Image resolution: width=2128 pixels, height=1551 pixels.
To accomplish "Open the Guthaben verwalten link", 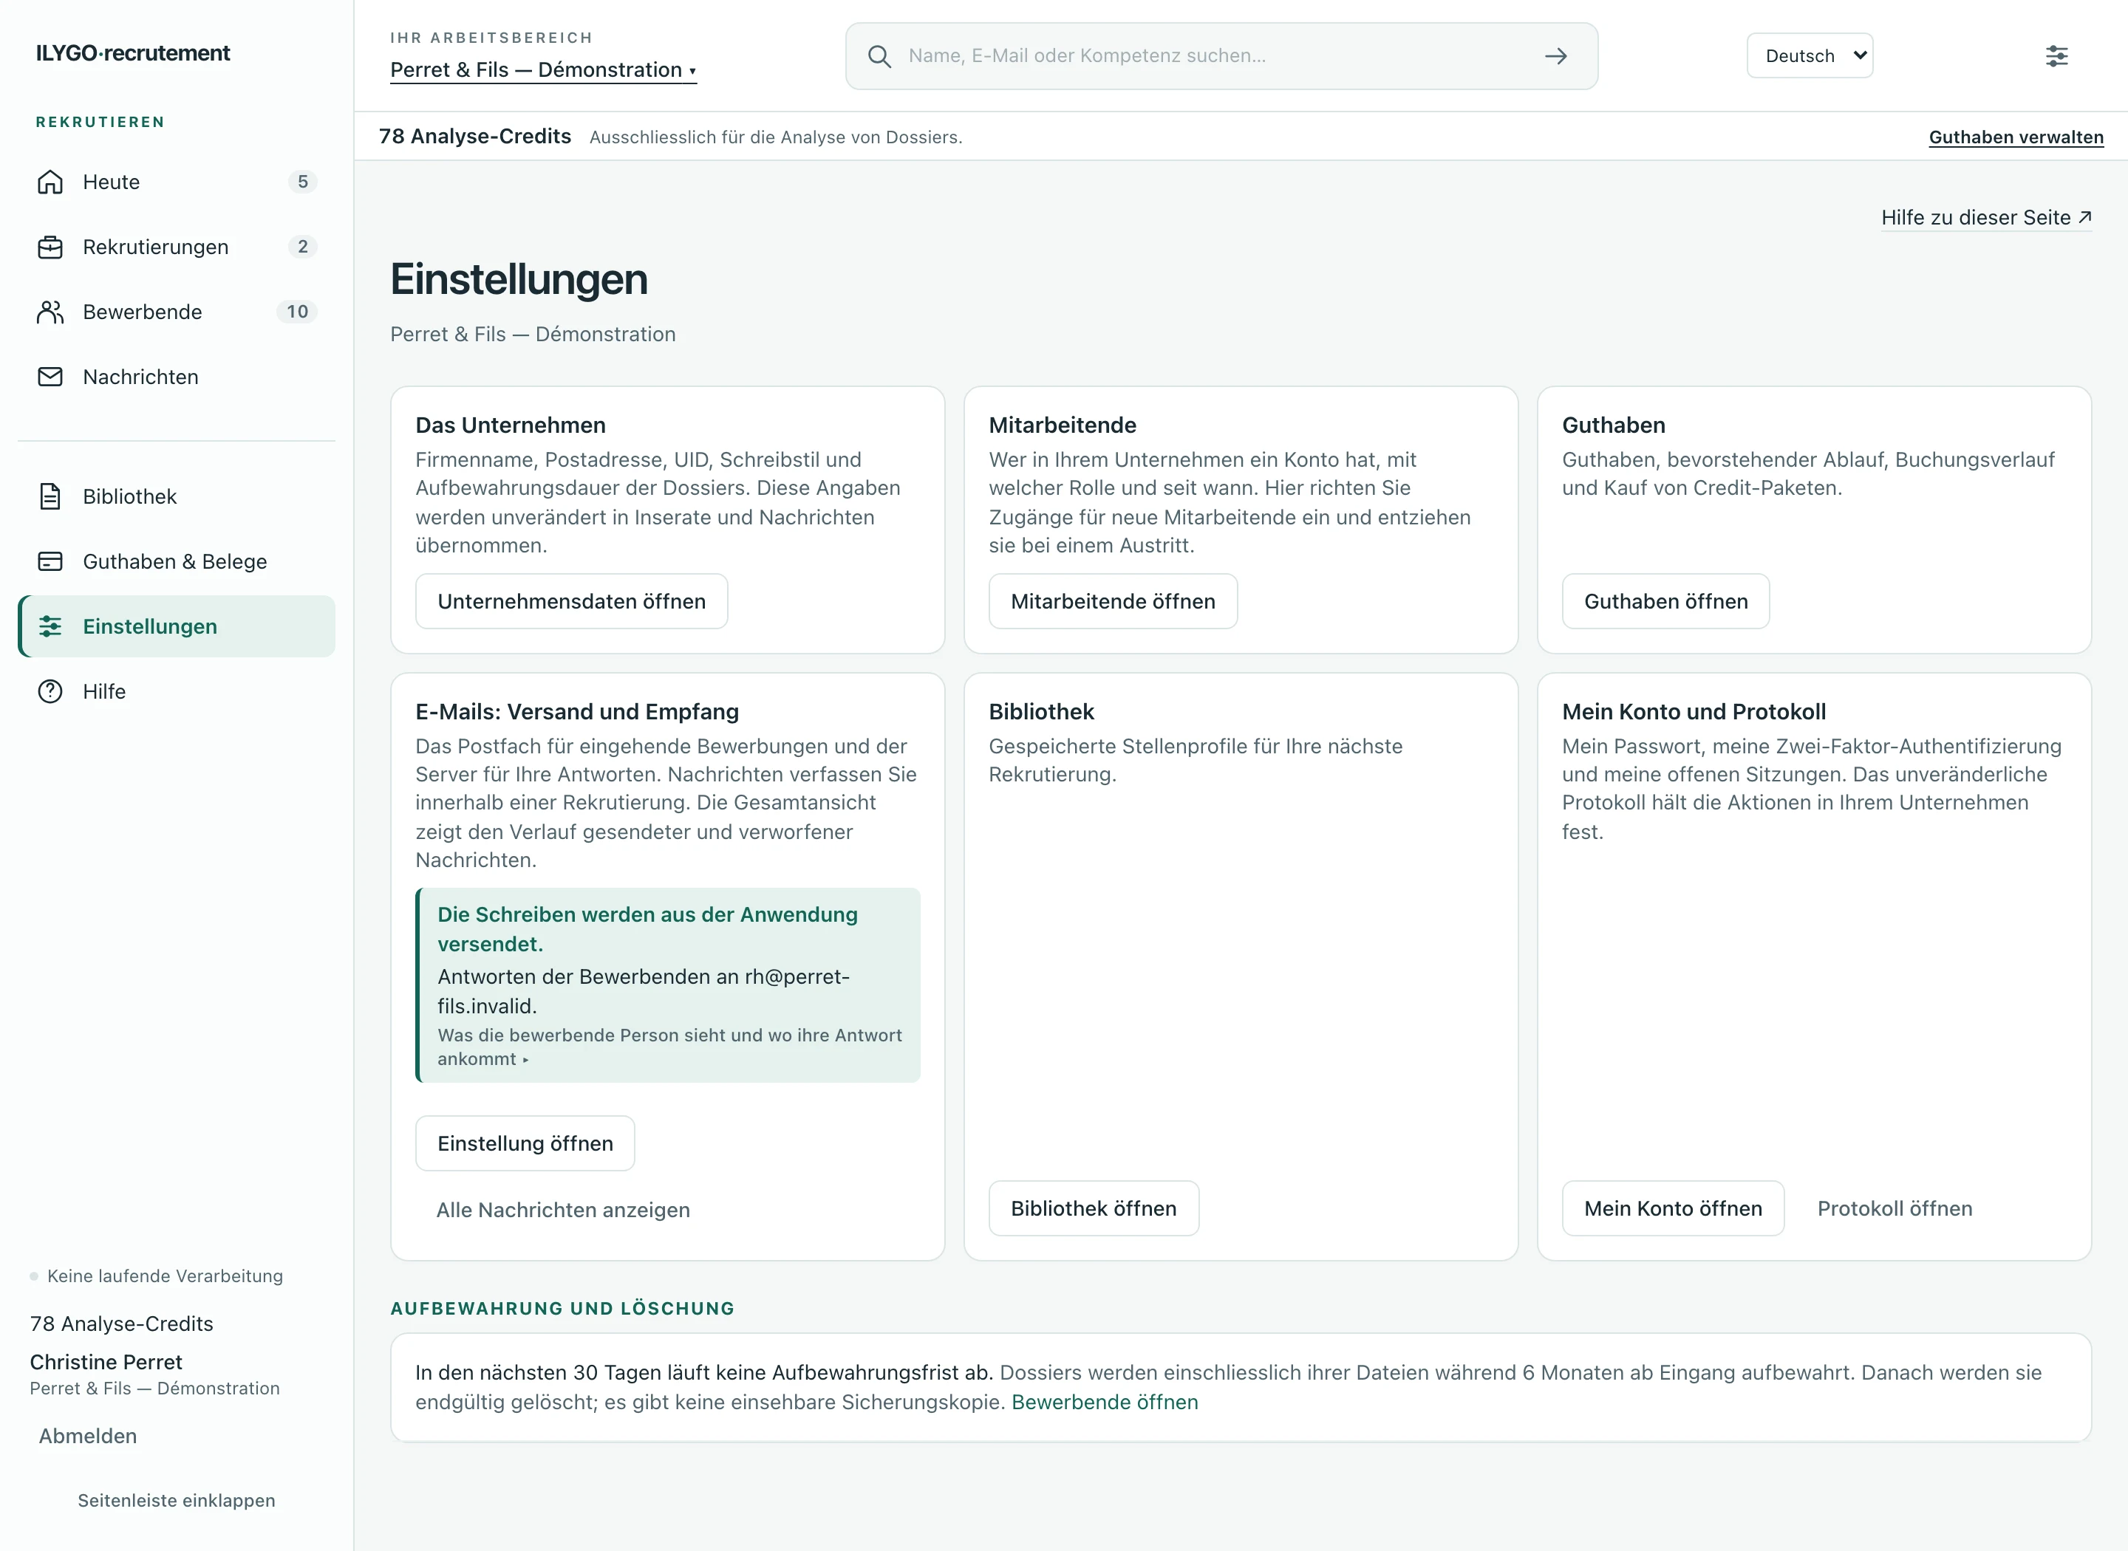I will (x=2016, y=137).
